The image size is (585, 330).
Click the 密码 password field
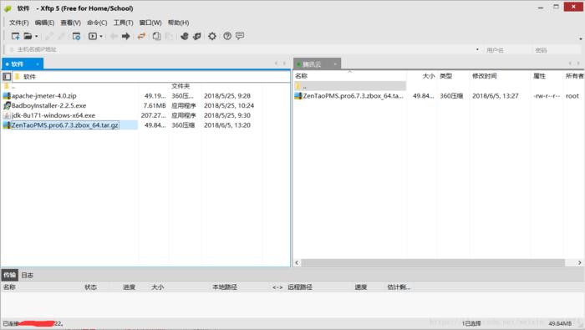point(556,49)
